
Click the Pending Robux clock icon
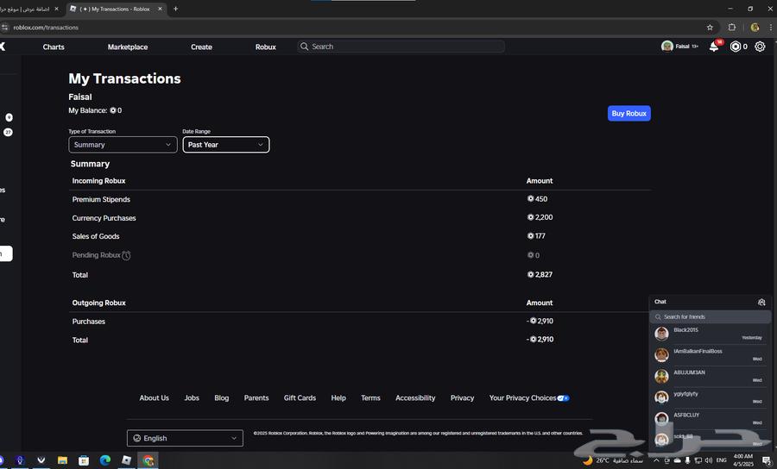coord(126,255)
